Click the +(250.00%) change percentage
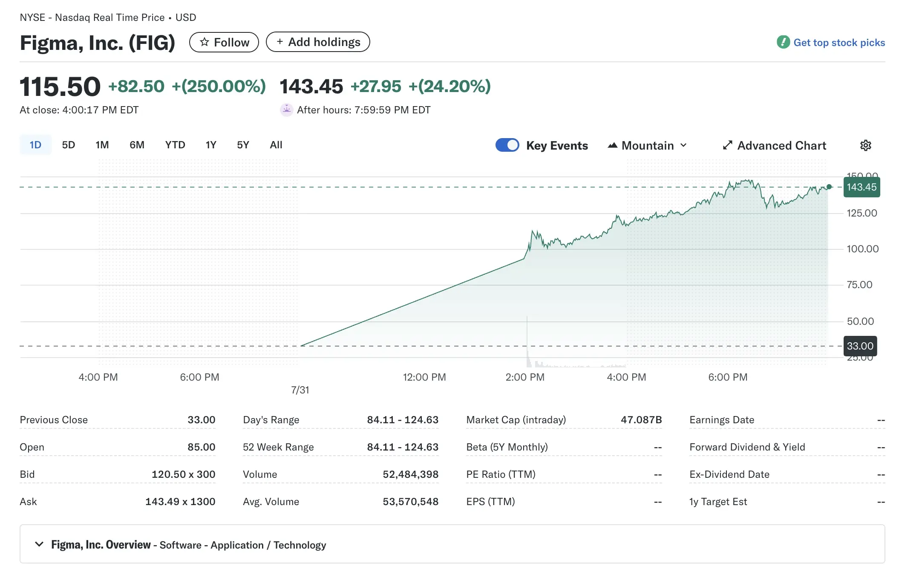899x572 pixels. tap(219, 86)
